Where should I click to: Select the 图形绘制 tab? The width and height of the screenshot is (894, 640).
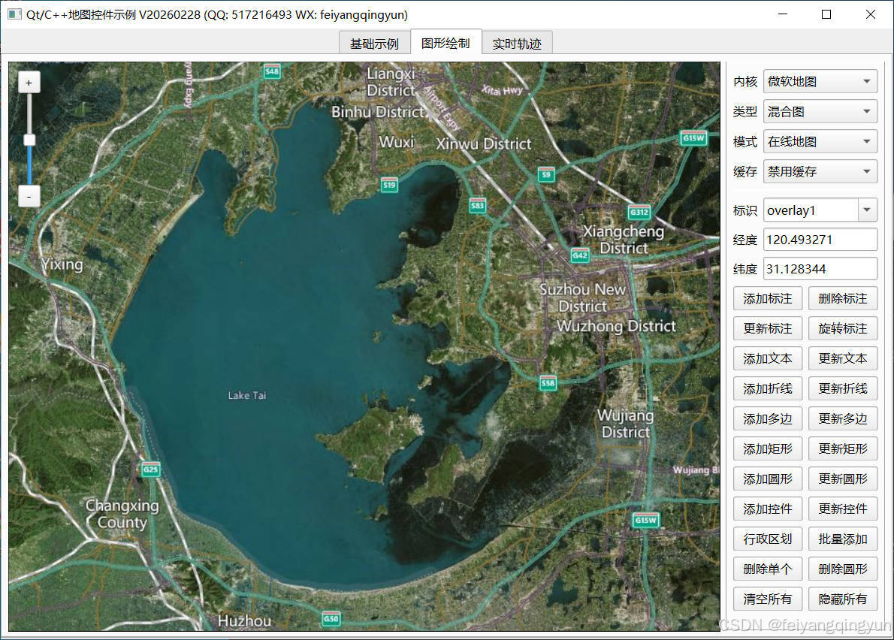tap(445, 43)
